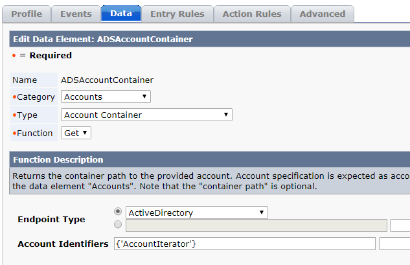This screenshot has height=265, width=410.
Task: Switch to the Profile tab
Action: (27, 14)
